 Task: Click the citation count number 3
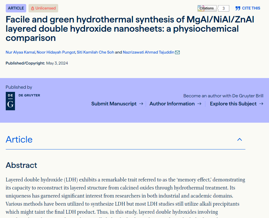[223, 8]
